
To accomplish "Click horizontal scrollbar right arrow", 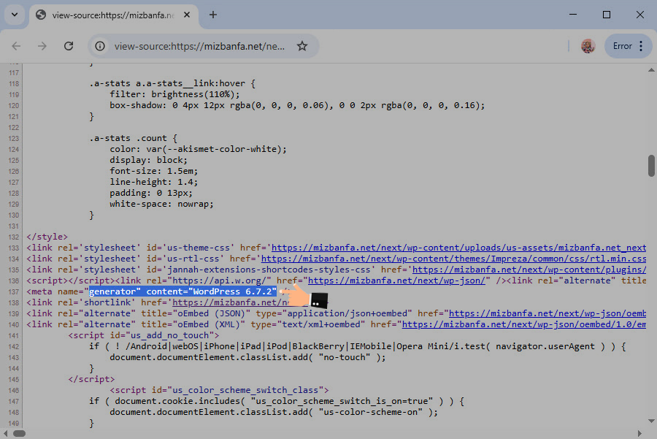I will click(639, 433).
